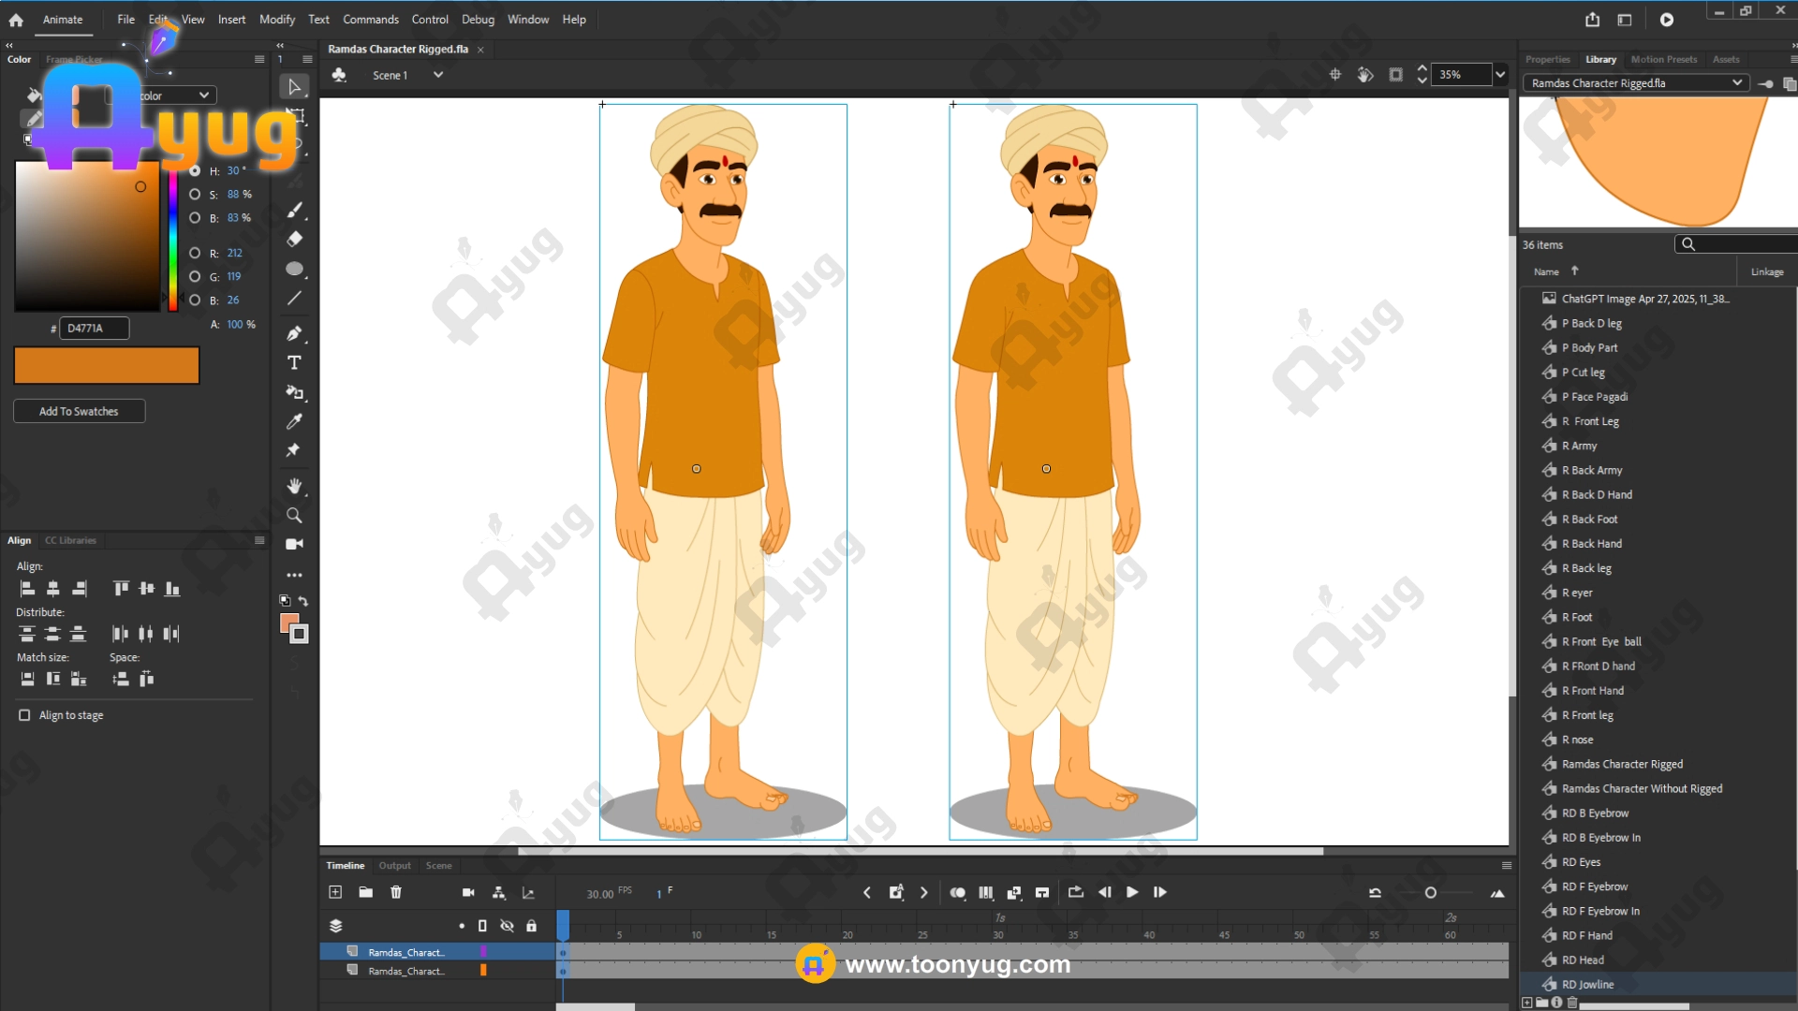1798x1011 pixels.
Task: Switch to the Properties panel tab
Action: 1547,59
